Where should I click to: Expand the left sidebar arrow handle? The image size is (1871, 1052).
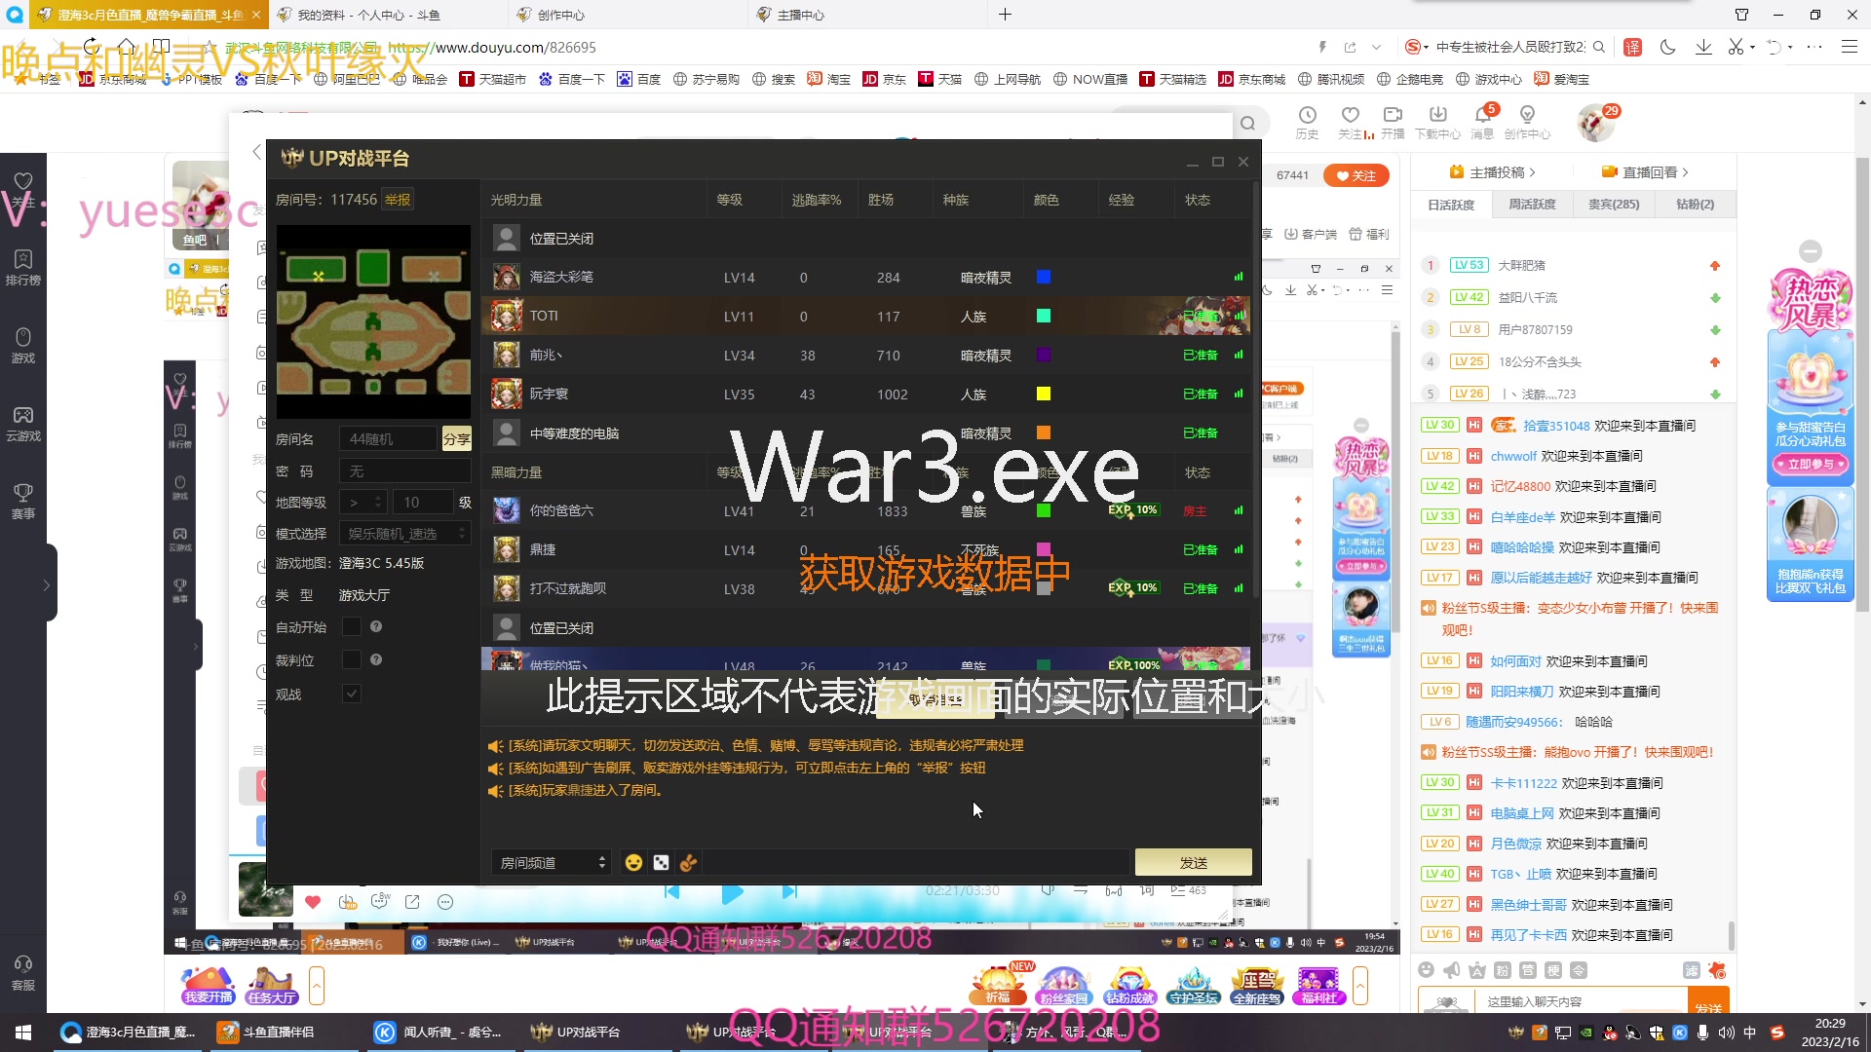pyautogui.click(x=46, y=585)
